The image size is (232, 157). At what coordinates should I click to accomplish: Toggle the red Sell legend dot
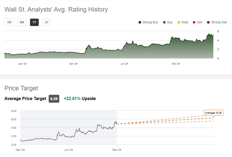pyautogui.click(x=194, y=22)
